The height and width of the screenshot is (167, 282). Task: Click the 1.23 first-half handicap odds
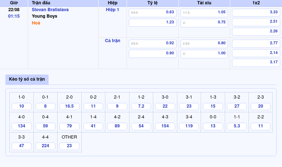[x=153, y=22]
